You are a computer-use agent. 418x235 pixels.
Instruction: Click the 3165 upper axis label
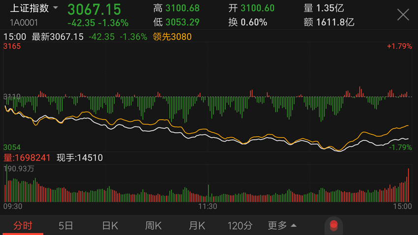12,46
